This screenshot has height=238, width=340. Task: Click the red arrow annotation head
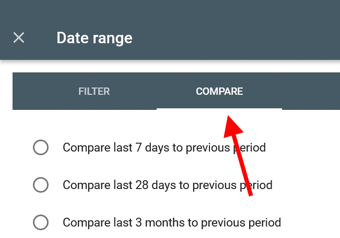click(232, 126)
